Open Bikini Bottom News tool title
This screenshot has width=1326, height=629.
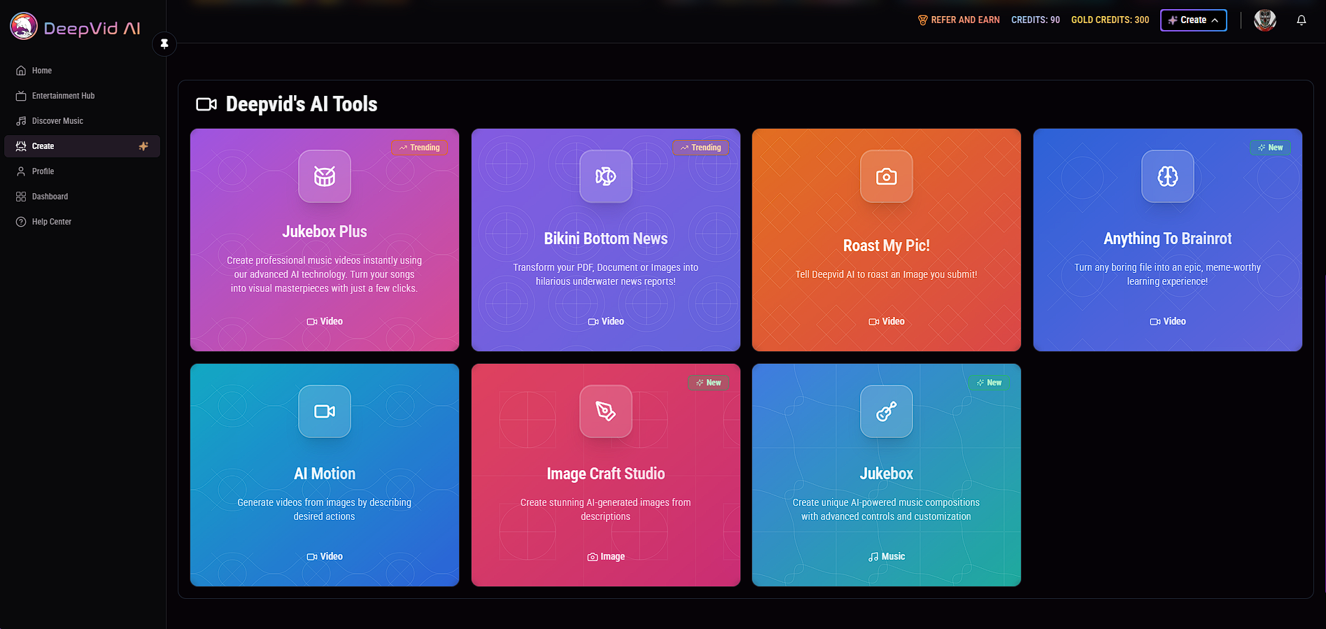606,239
